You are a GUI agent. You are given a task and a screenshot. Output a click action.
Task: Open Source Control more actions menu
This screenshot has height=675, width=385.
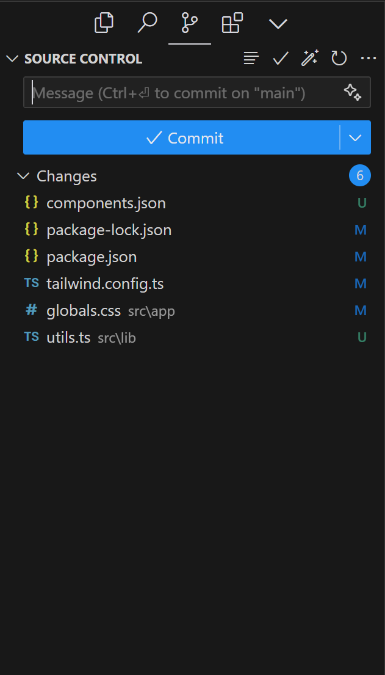point(369,58)
